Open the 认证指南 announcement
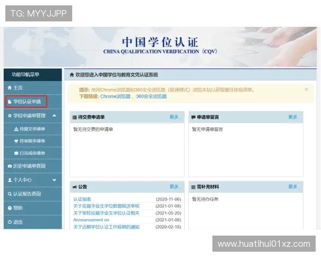The image size is (321, 257). point(82,199)
